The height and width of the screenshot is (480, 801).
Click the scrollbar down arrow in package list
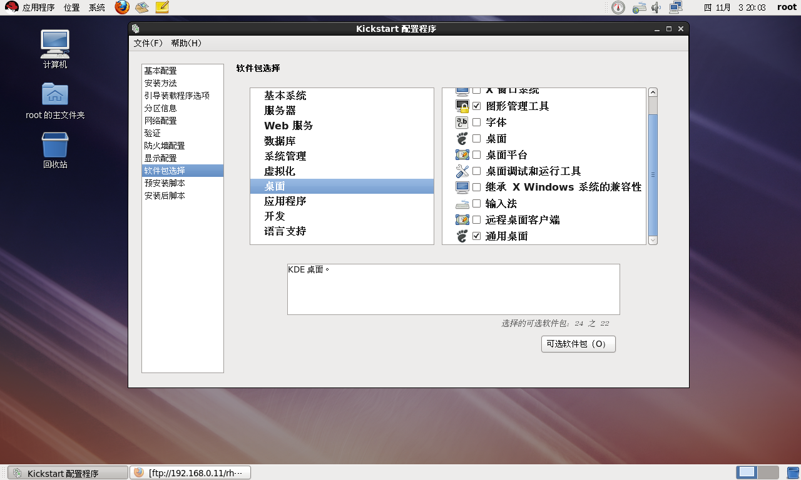653,240
